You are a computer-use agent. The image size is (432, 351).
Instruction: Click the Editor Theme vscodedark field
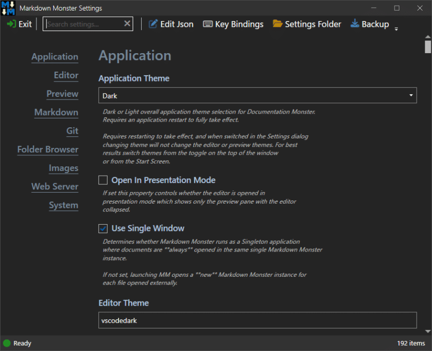258,320
